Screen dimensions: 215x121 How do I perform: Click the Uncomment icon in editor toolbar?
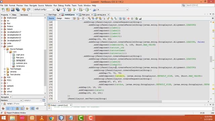click(x=140, y=18)
